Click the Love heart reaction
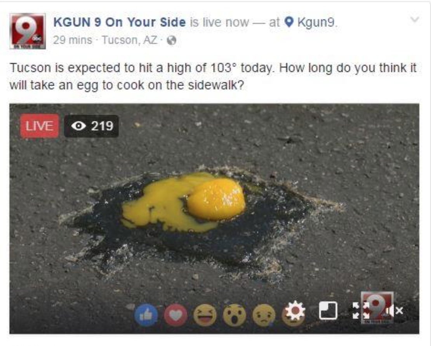Image resolution: width=431 pixels, height=346 pixels. [176, 315]
